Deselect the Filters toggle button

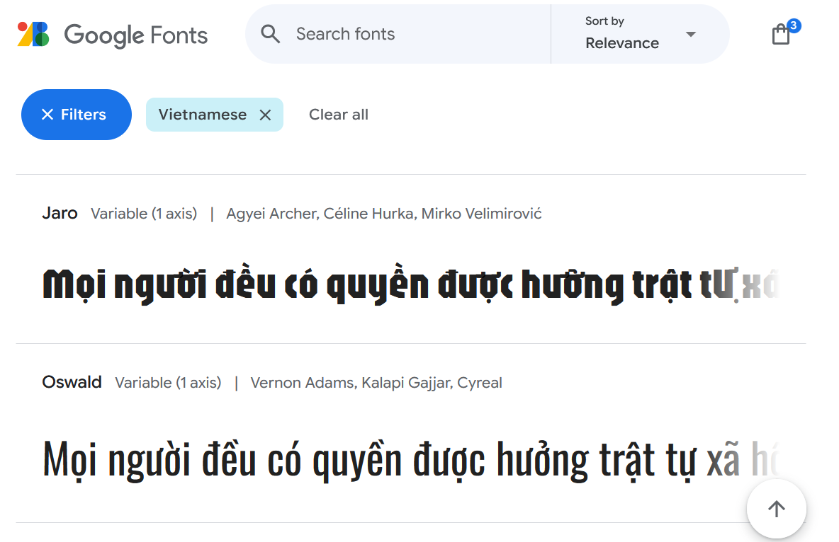(76, 114)
